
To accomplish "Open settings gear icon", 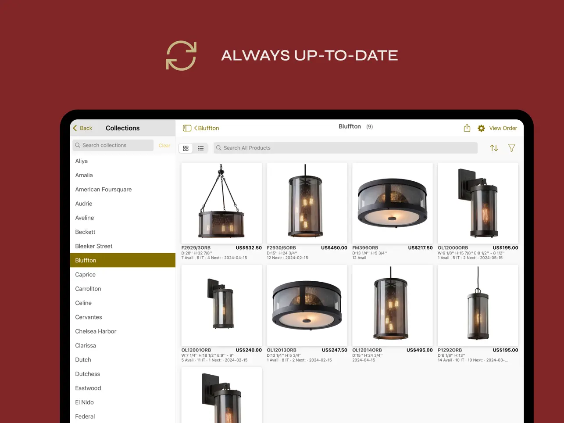I will 481,128.
